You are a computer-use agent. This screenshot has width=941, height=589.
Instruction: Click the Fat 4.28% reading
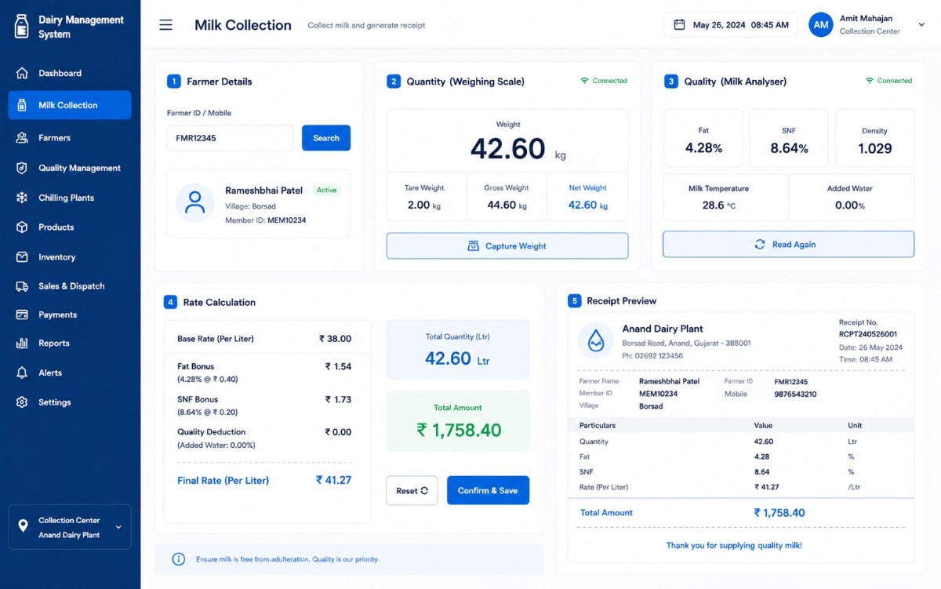703,147
